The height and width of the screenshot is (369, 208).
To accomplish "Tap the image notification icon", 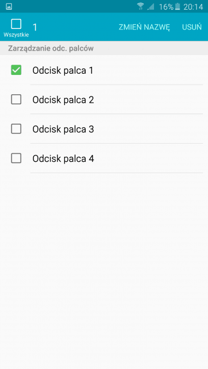I will [9, 7].
